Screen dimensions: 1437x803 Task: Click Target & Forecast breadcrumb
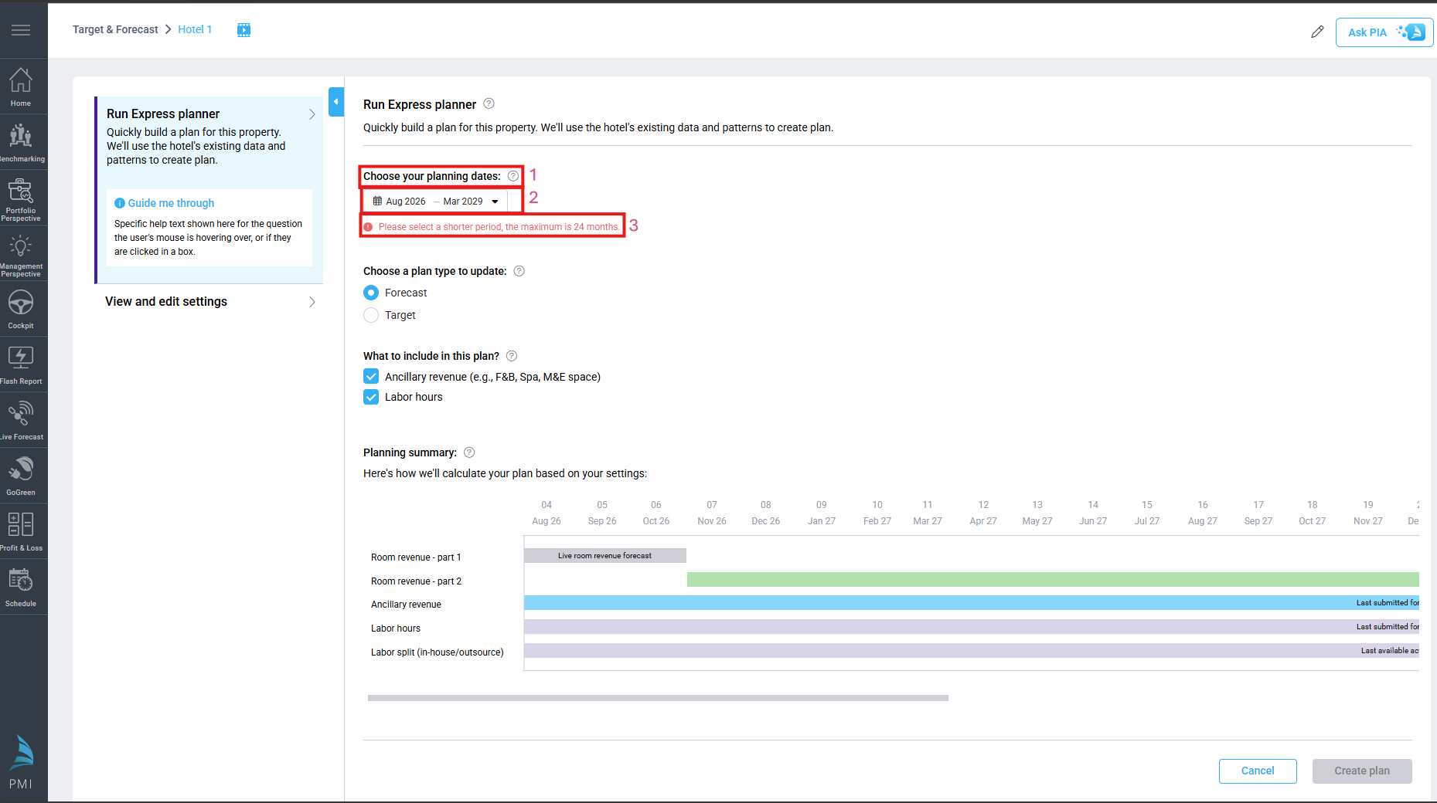115,29
